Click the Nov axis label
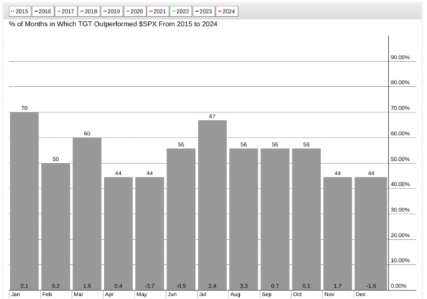Screen dimensions: 427x299 pyautogui.click(x=329, y=294)
